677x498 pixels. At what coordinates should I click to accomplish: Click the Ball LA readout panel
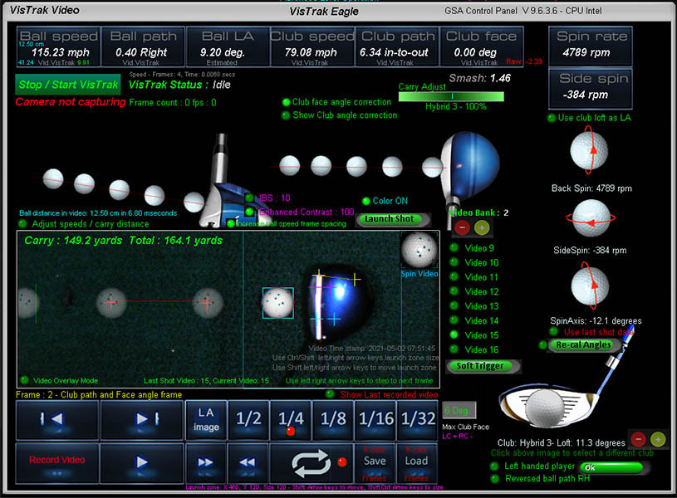coord(228,47)
